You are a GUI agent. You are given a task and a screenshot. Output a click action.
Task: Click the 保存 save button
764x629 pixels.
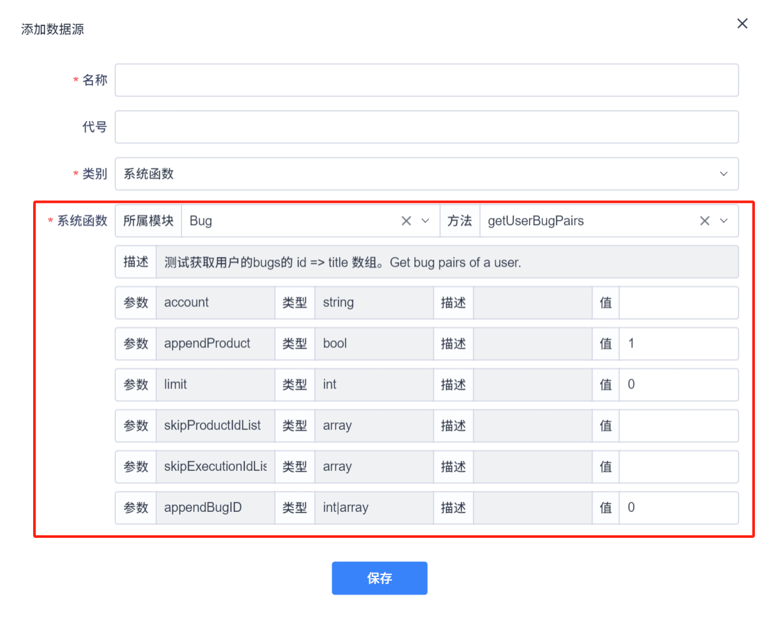point(379,578)
